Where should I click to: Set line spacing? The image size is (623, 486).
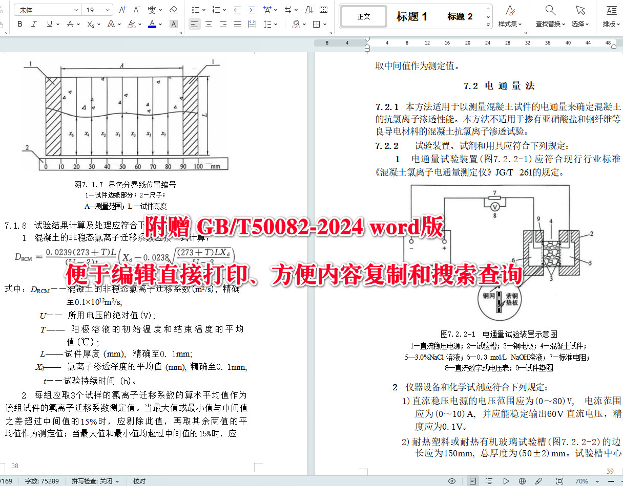point(267,24)
